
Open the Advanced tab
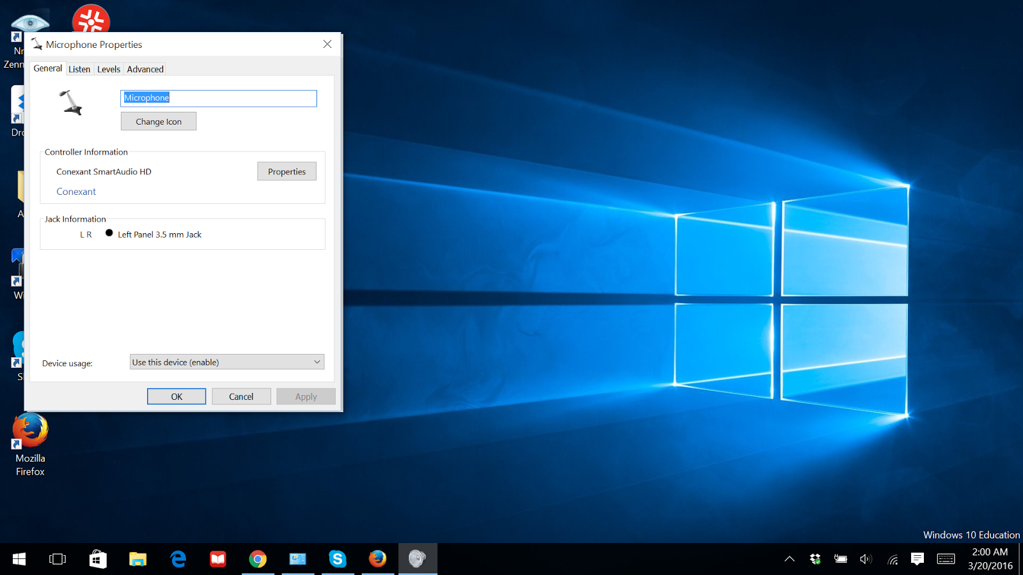(x=144, y=68)
